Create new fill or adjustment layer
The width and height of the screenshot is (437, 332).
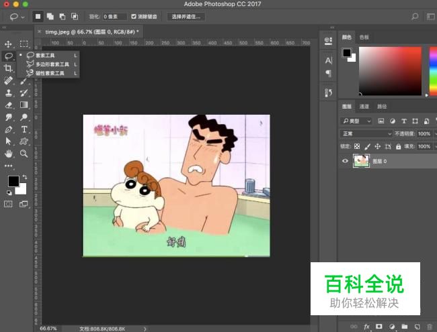(x=392, y=327)
